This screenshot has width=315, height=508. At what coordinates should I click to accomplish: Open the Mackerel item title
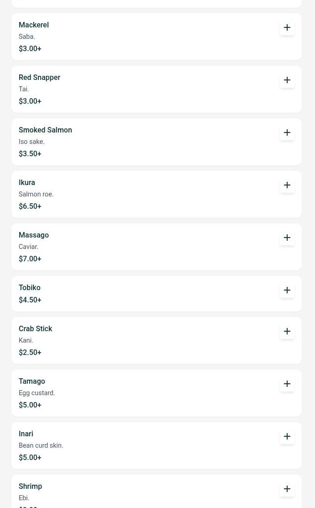(34, 25)
